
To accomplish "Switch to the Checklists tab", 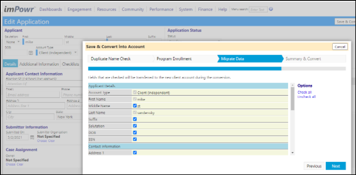I will [x=71, y=64].
